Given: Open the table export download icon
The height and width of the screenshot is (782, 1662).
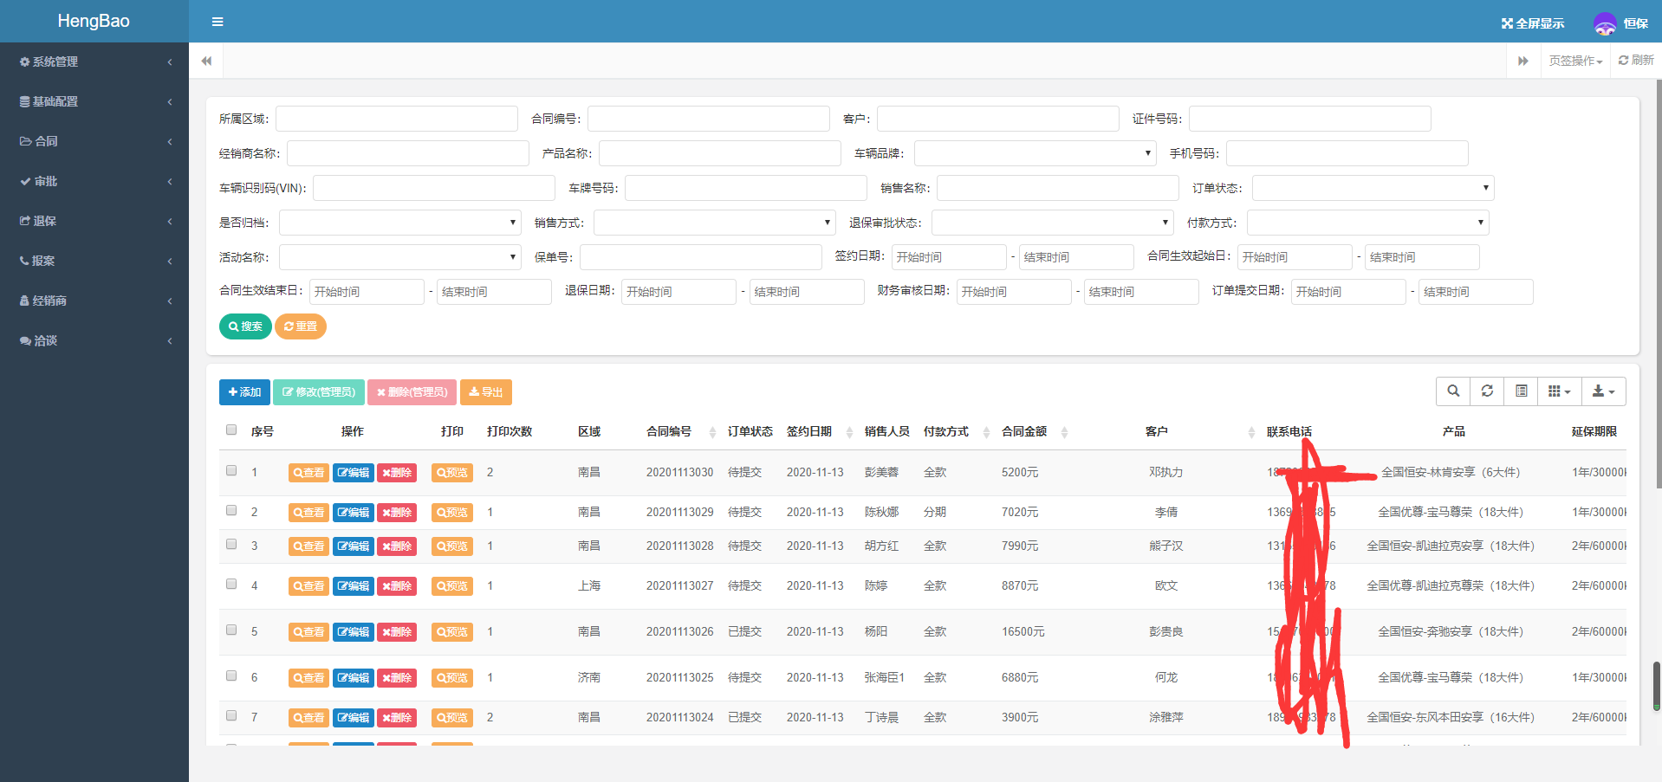Looking at the screenshot, I should [1603, 391].
